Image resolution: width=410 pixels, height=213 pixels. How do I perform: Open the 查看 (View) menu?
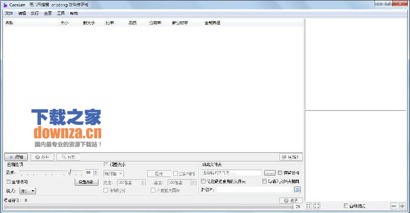pyautogui.click(x=48, y=13)
